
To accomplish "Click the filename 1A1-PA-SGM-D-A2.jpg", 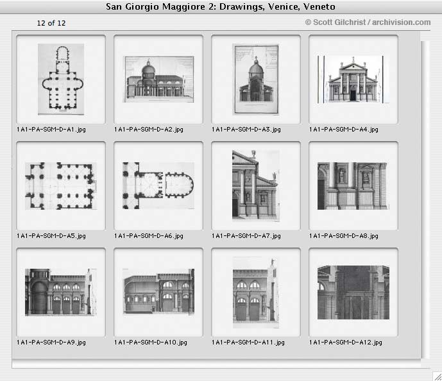I will [x=149, y=130].
